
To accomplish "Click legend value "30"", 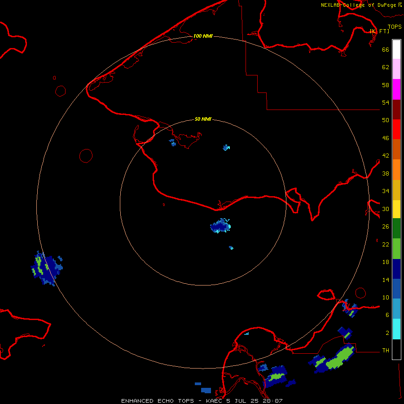I will point(386,209).
